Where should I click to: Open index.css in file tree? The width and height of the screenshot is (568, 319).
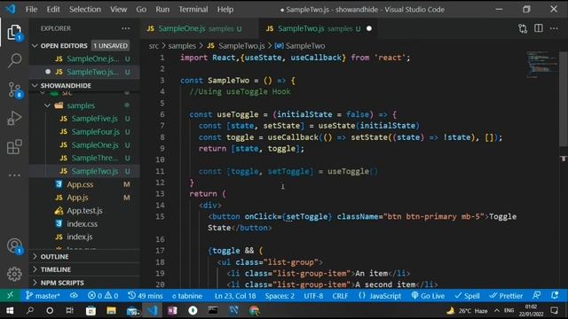[82, 224]
